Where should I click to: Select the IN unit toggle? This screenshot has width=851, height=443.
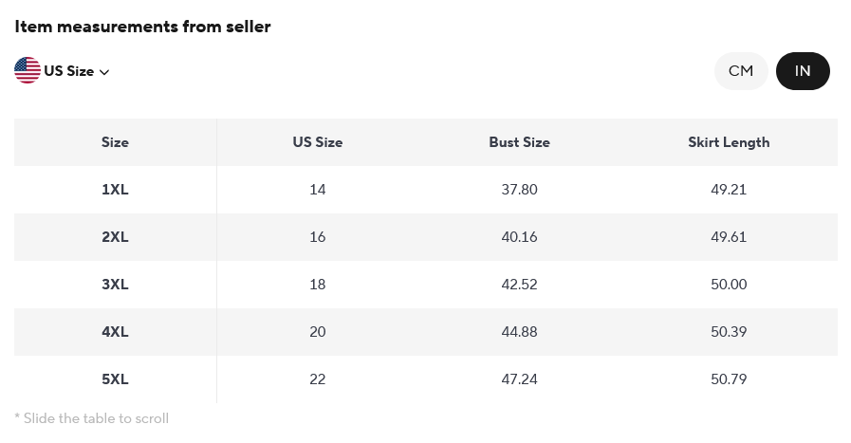(803, 71)
